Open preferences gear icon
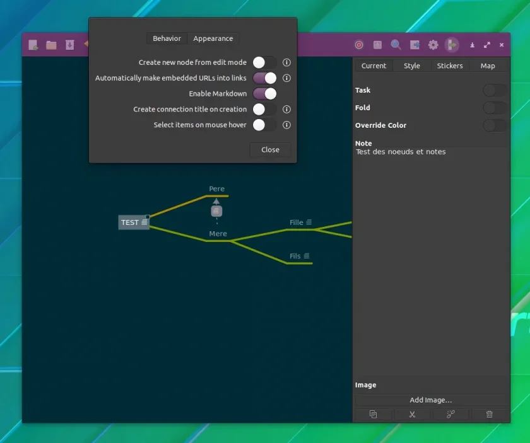 433,45
